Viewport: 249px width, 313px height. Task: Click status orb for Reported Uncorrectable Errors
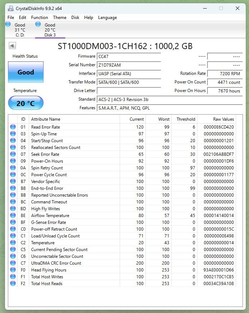click(13, 195)
